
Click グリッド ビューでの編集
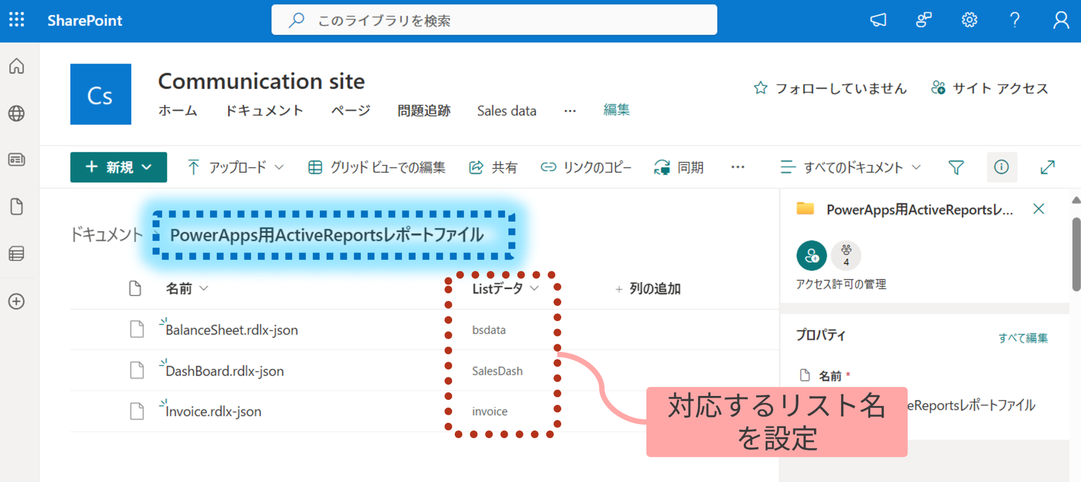point(377,167)
